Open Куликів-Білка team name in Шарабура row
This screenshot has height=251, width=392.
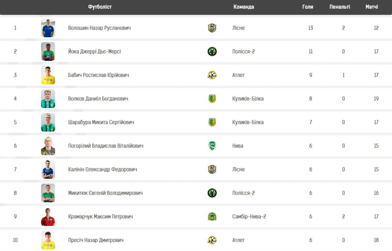pos(248,122)
